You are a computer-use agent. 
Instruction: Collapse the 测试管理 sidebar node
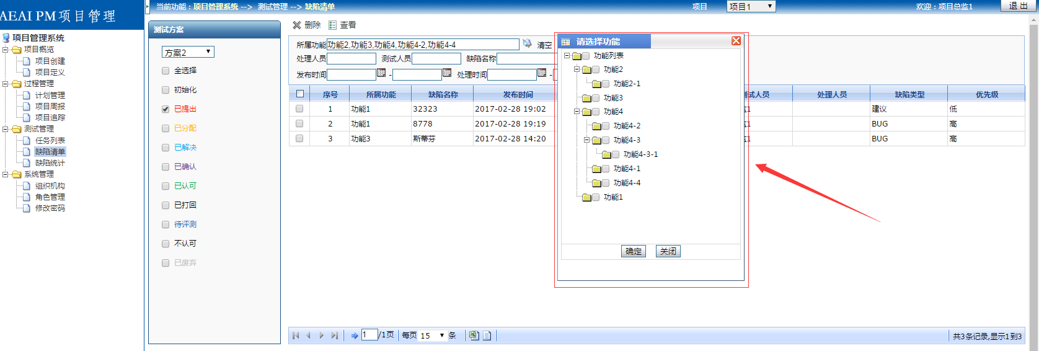(6, 129)
